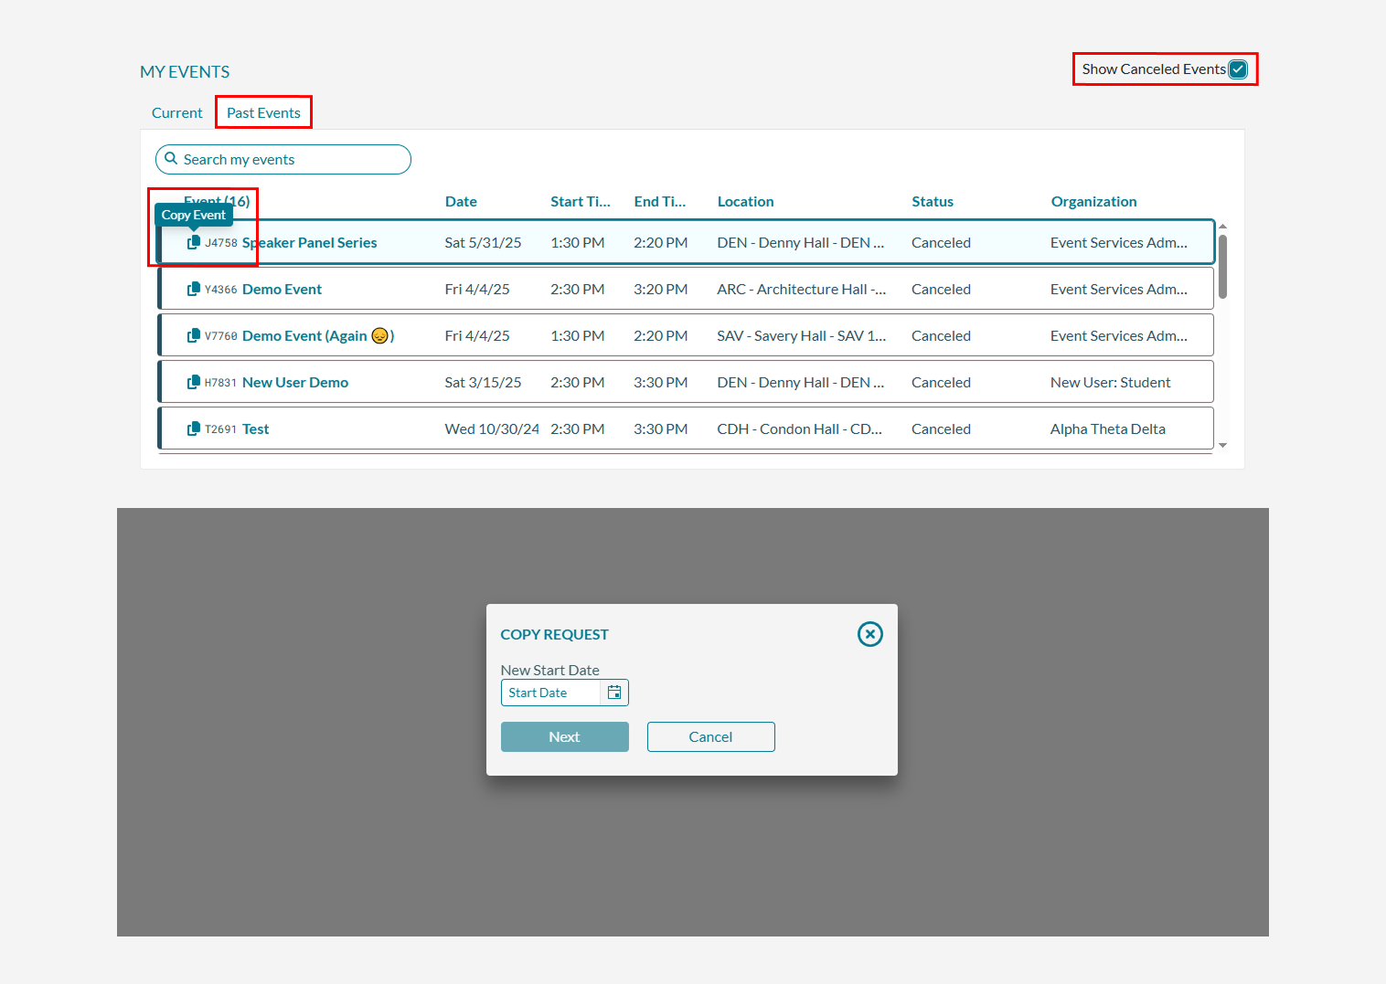Sort by the Date column header
The height and width of the screenshot is (984, 1386).
pos(461,202)
